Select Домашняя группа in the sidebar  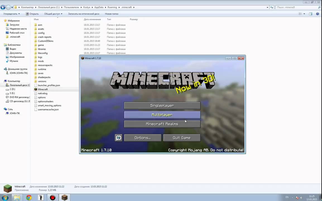(x=17, y=69)
